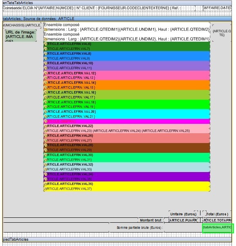
Task: Click the icon beside ARTICLEFRN.VAL36 yellow row
Action: (x=45, y=184)
